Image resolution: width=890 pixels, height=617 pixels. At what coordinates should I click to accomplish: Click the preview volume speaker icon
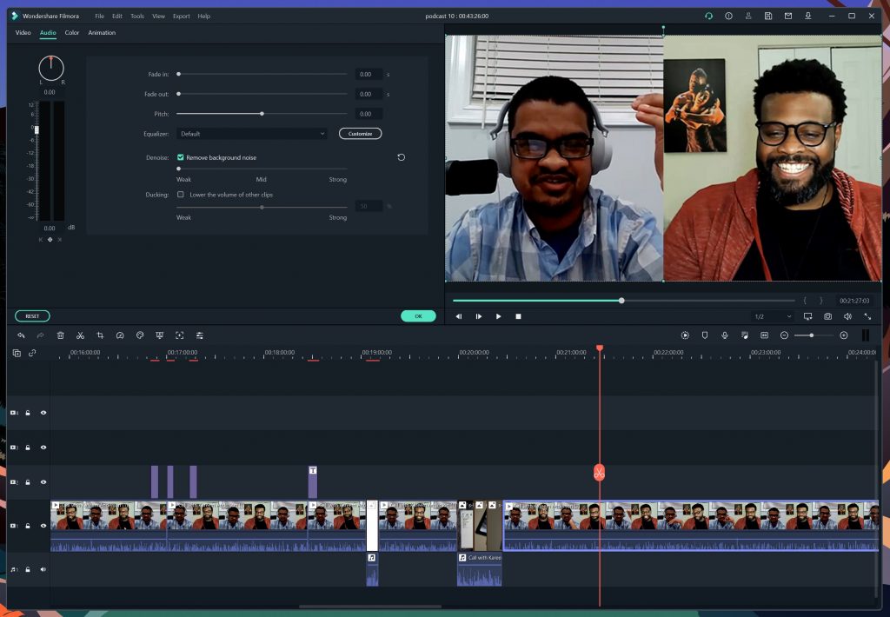(x=847, y=316)
